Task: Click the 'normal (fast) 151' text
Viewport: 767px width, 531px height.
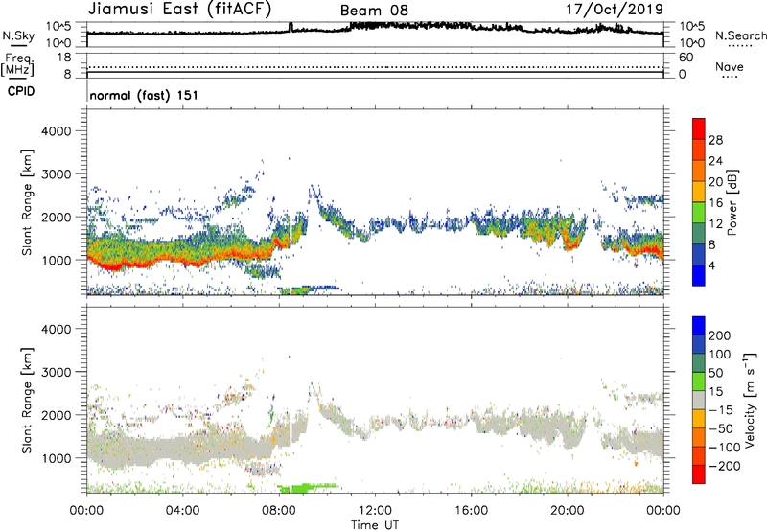Action: pos(144,95)
